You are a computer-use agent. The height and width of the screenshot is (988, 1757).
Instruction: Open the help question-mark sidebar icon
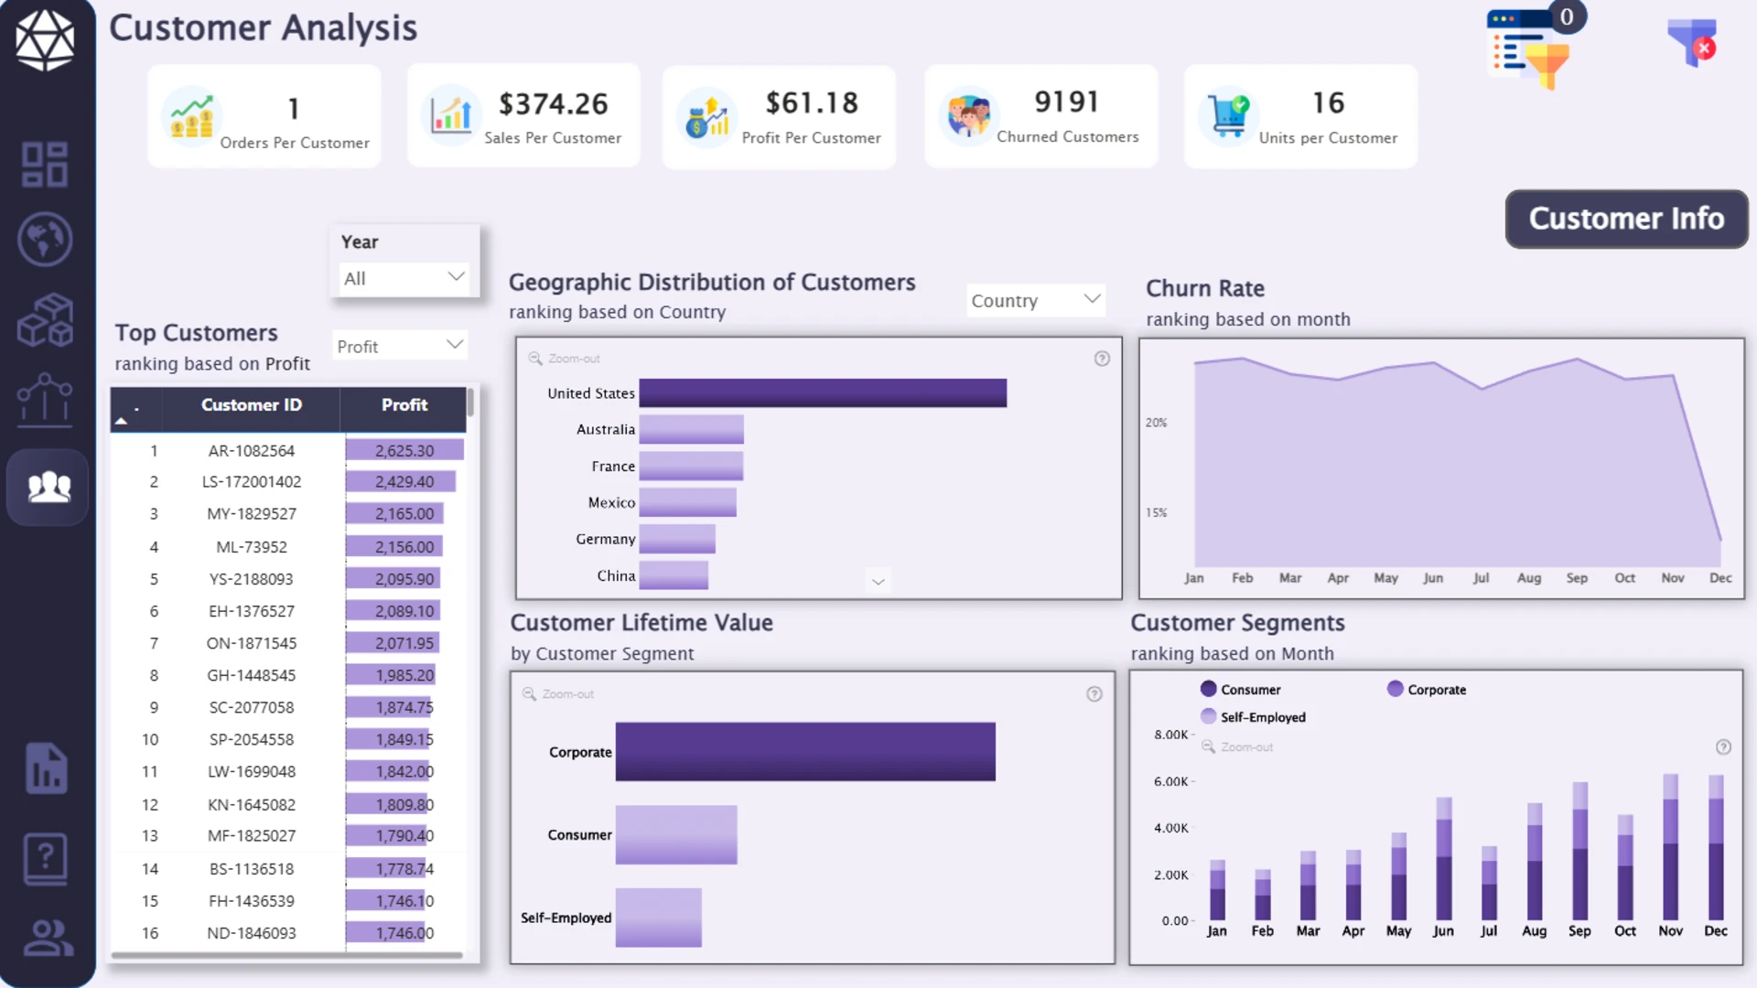[46, 859]
